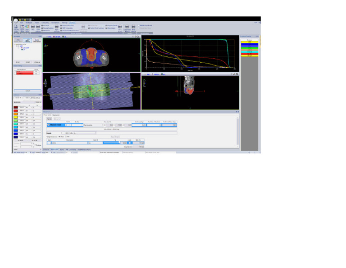Image resolution: width=346 pixels, height=268 pixels.
Task: Pin the Structure Plotting panel
Action: pyautogui.click(x=256, y=37)
